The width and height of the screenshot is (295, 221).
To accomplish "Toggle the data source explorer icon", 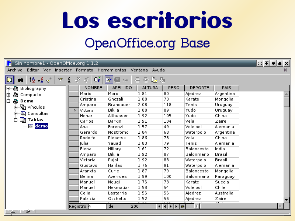I will pos(9,80).
